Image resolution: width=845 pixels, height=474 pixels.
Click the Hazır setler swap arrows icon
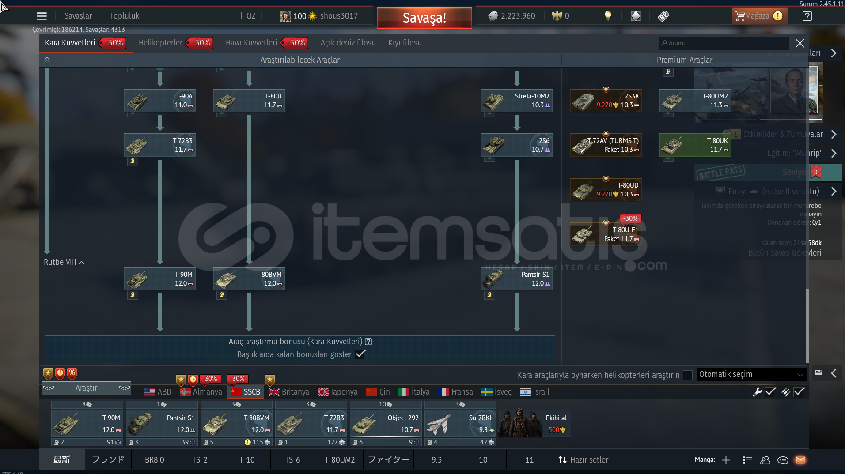[562, 460]
